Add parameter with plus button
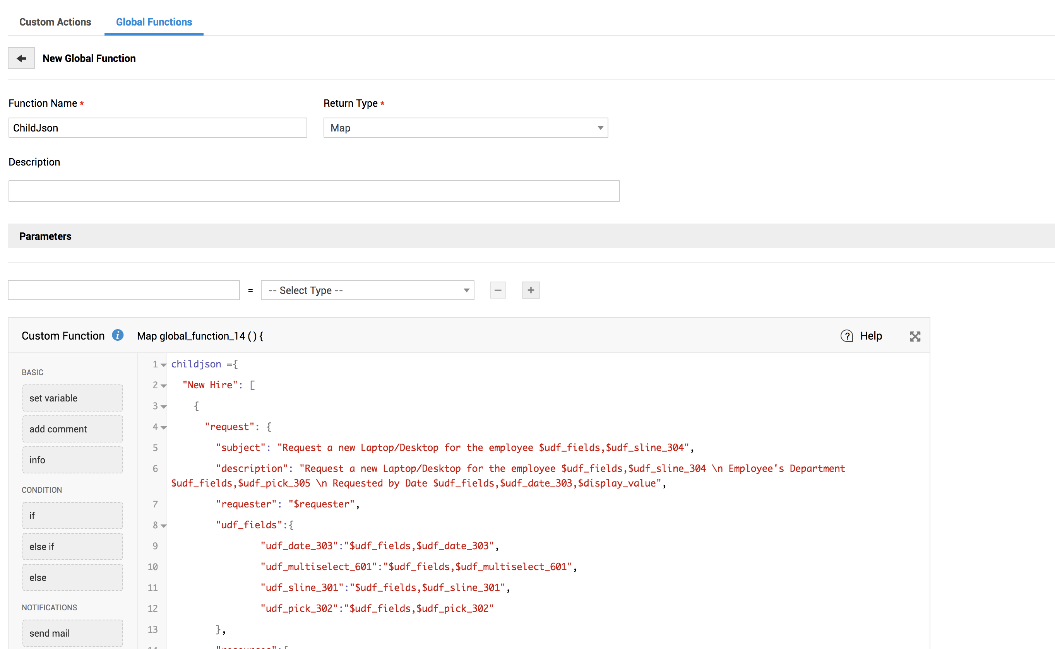The image size is (1055, 649). point(530,290)
